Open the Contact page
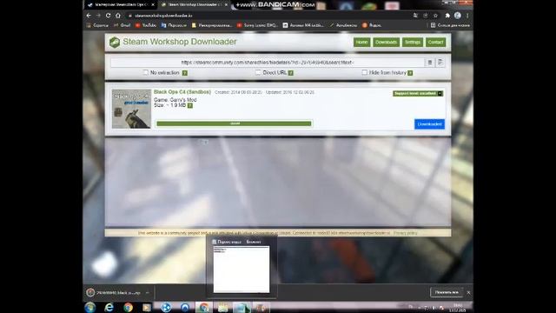The image size is (556, 313). tap(435, 43)
